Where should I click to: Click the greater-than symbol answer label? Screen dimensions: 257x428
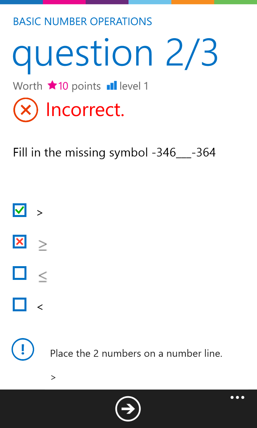[40, 213]
